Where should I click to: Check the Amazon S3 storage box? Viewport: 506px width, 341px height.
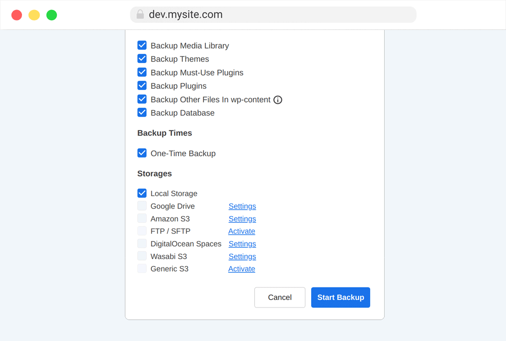click(142, 218)
